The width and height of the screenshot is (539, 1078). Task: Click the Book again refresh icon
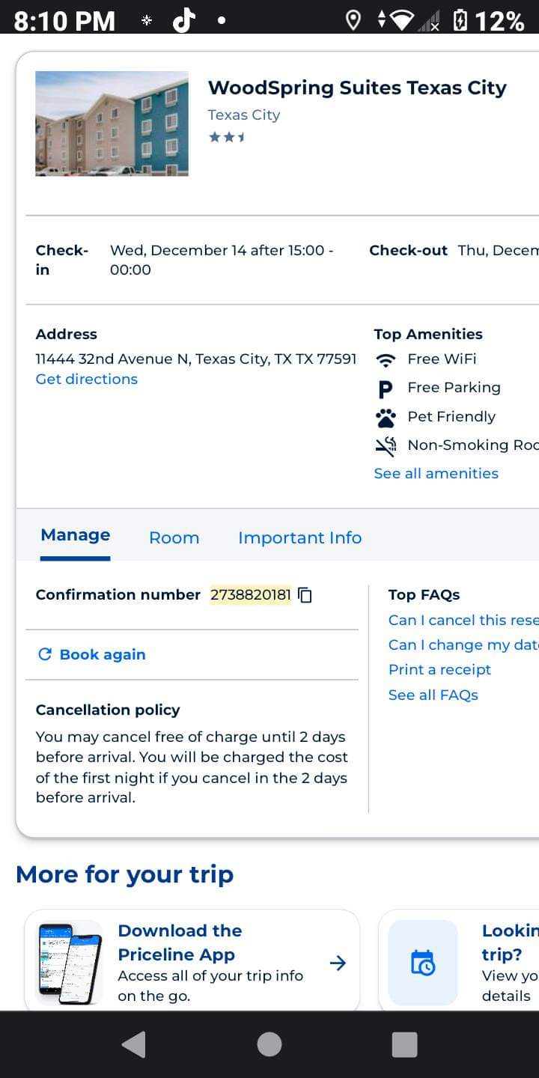[x=44, y=654]
